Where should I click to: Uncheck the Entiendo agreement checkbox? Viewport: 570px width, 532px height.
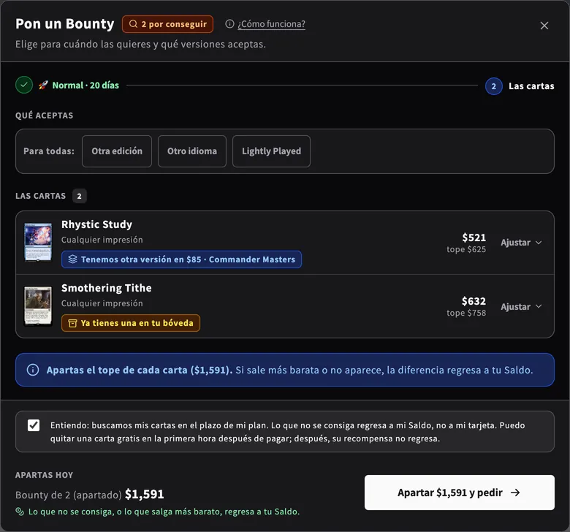point(34,425)
